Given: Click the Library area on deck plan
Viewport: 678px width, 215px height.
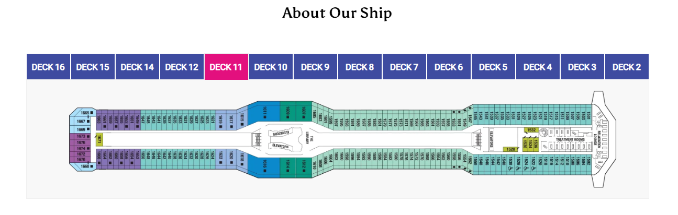Looking at the screenshot, I should pyautogui.click(x=308, y=139).
